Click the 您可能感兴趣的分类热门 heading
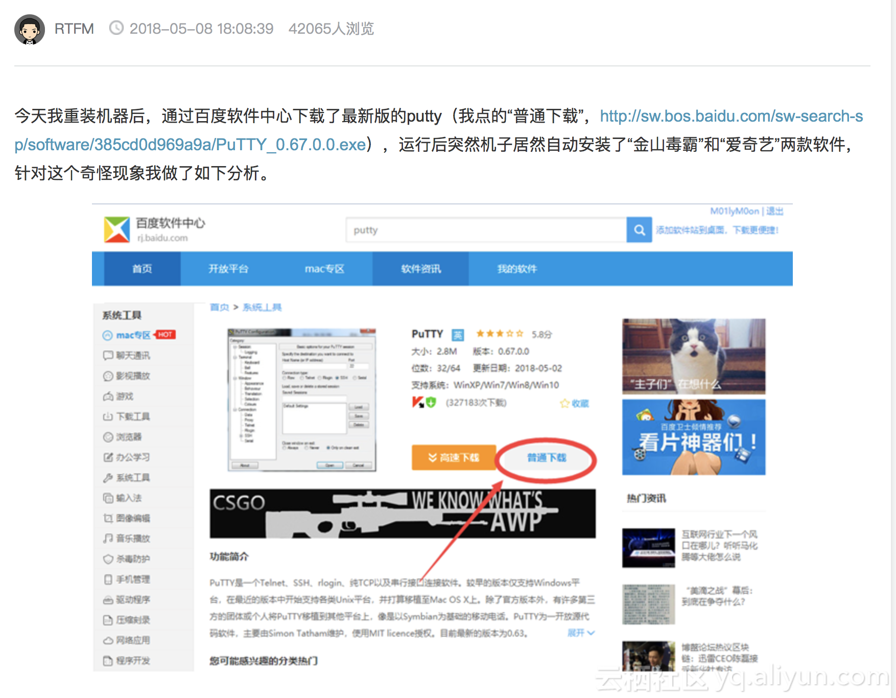This screenshot has height=698, width=896. [x=264, y=661]
